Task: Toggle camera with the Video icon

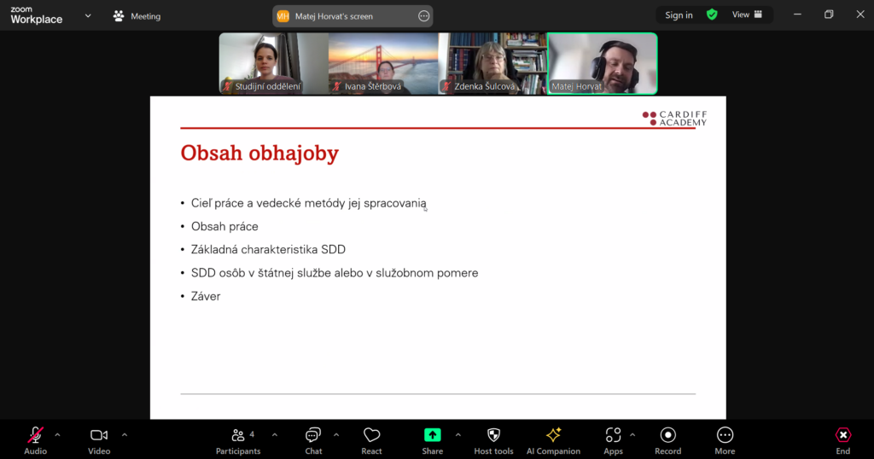Action: pos(99,435)
